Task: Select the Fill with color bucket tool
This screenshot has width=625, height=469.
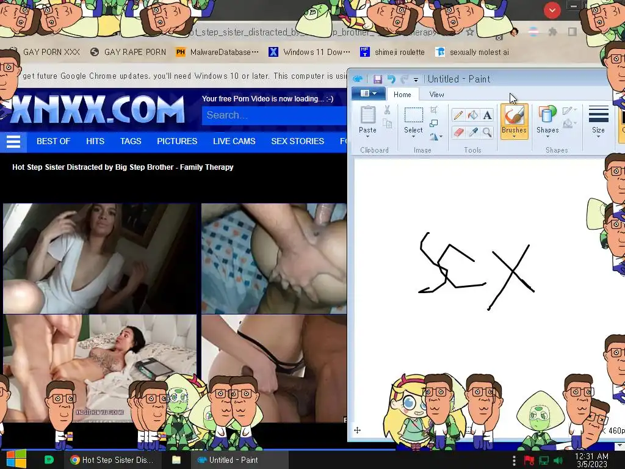Action: (x=473, y=115)
